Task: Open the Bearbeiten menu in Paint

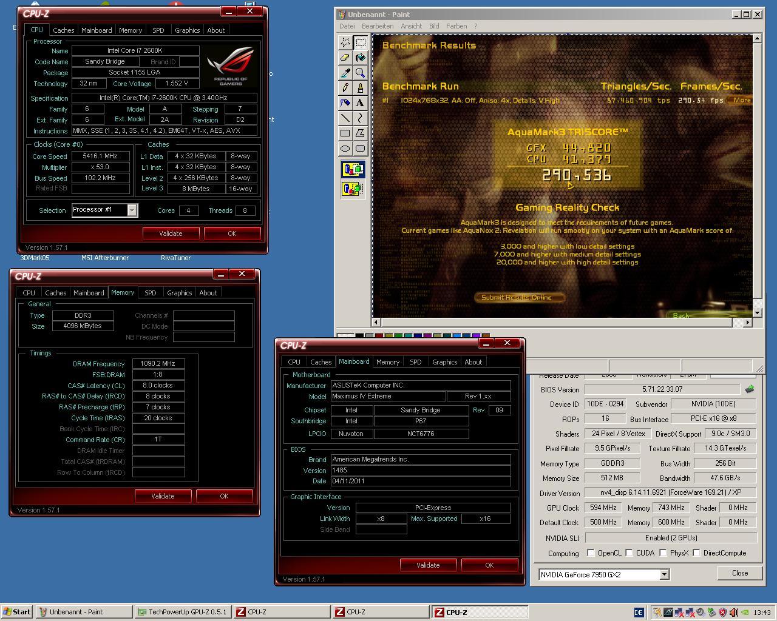Action: point(378,26)
